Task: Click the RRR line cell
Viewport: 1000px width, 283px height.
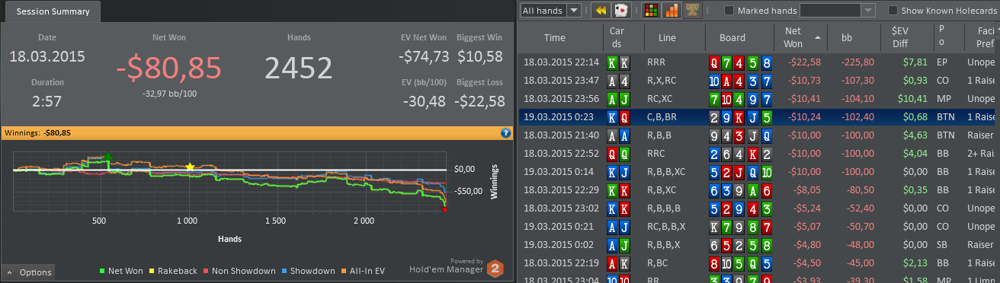Action: (655, 62)
